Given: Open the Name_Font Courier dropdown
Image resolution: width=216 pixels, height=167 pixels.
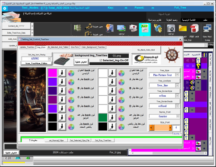Looking at the screenshot, I should pyautogui.click(x=178, y=116).
